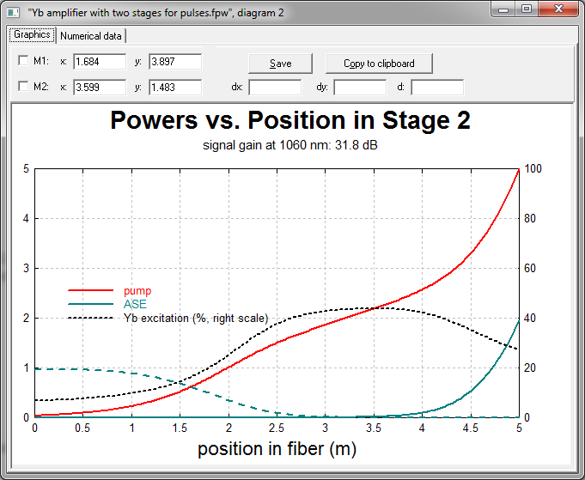Click the Save button

280,64
